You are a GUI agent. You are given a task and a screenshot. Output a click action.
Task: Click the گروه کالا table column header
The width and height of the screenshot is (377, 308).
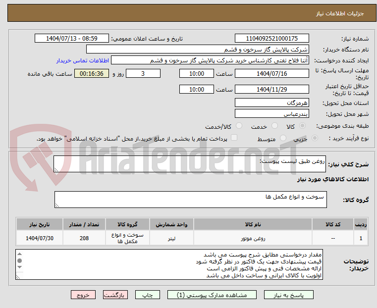pyautogui.click(x=127, y=224)
